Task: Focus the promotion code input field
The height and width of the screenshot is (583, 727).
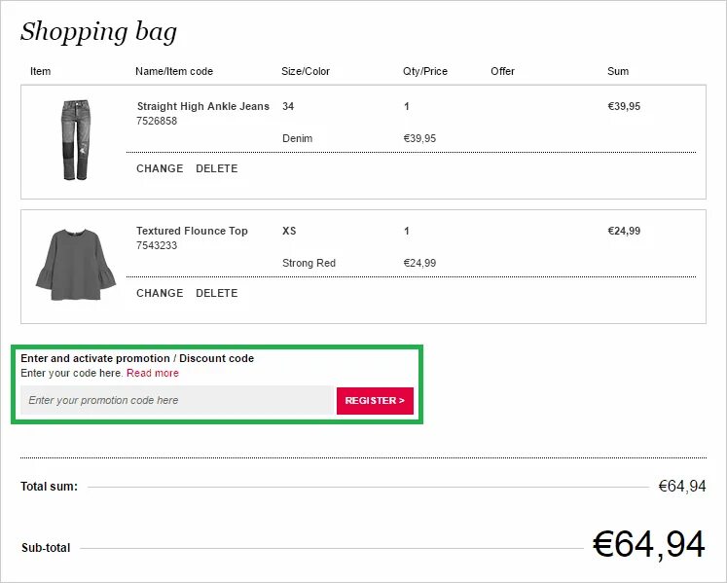Action: pos(177,400)
